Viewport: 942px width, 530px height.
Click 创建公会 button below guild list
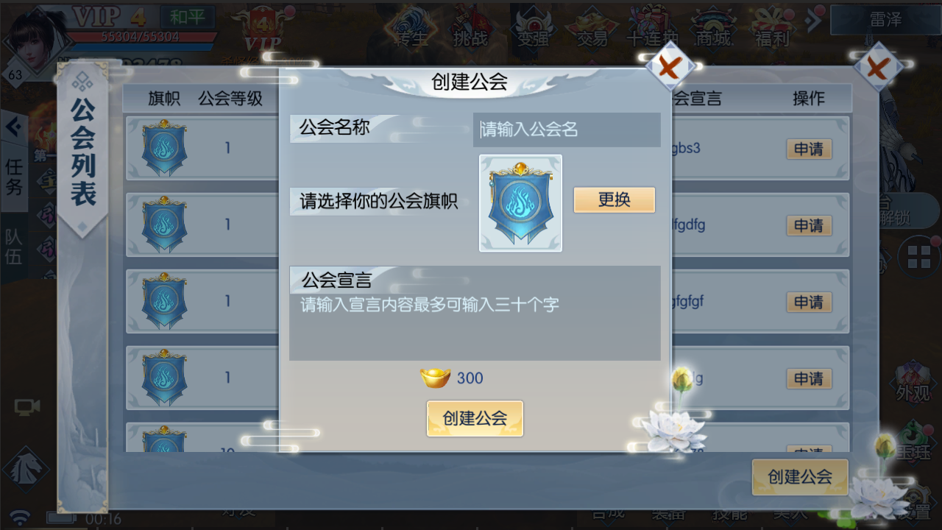[800, 477]
